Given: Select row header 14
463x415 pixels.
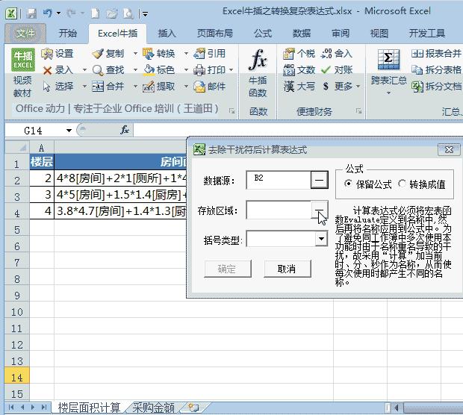Looking at the screenshot, I should click(17, 377).
